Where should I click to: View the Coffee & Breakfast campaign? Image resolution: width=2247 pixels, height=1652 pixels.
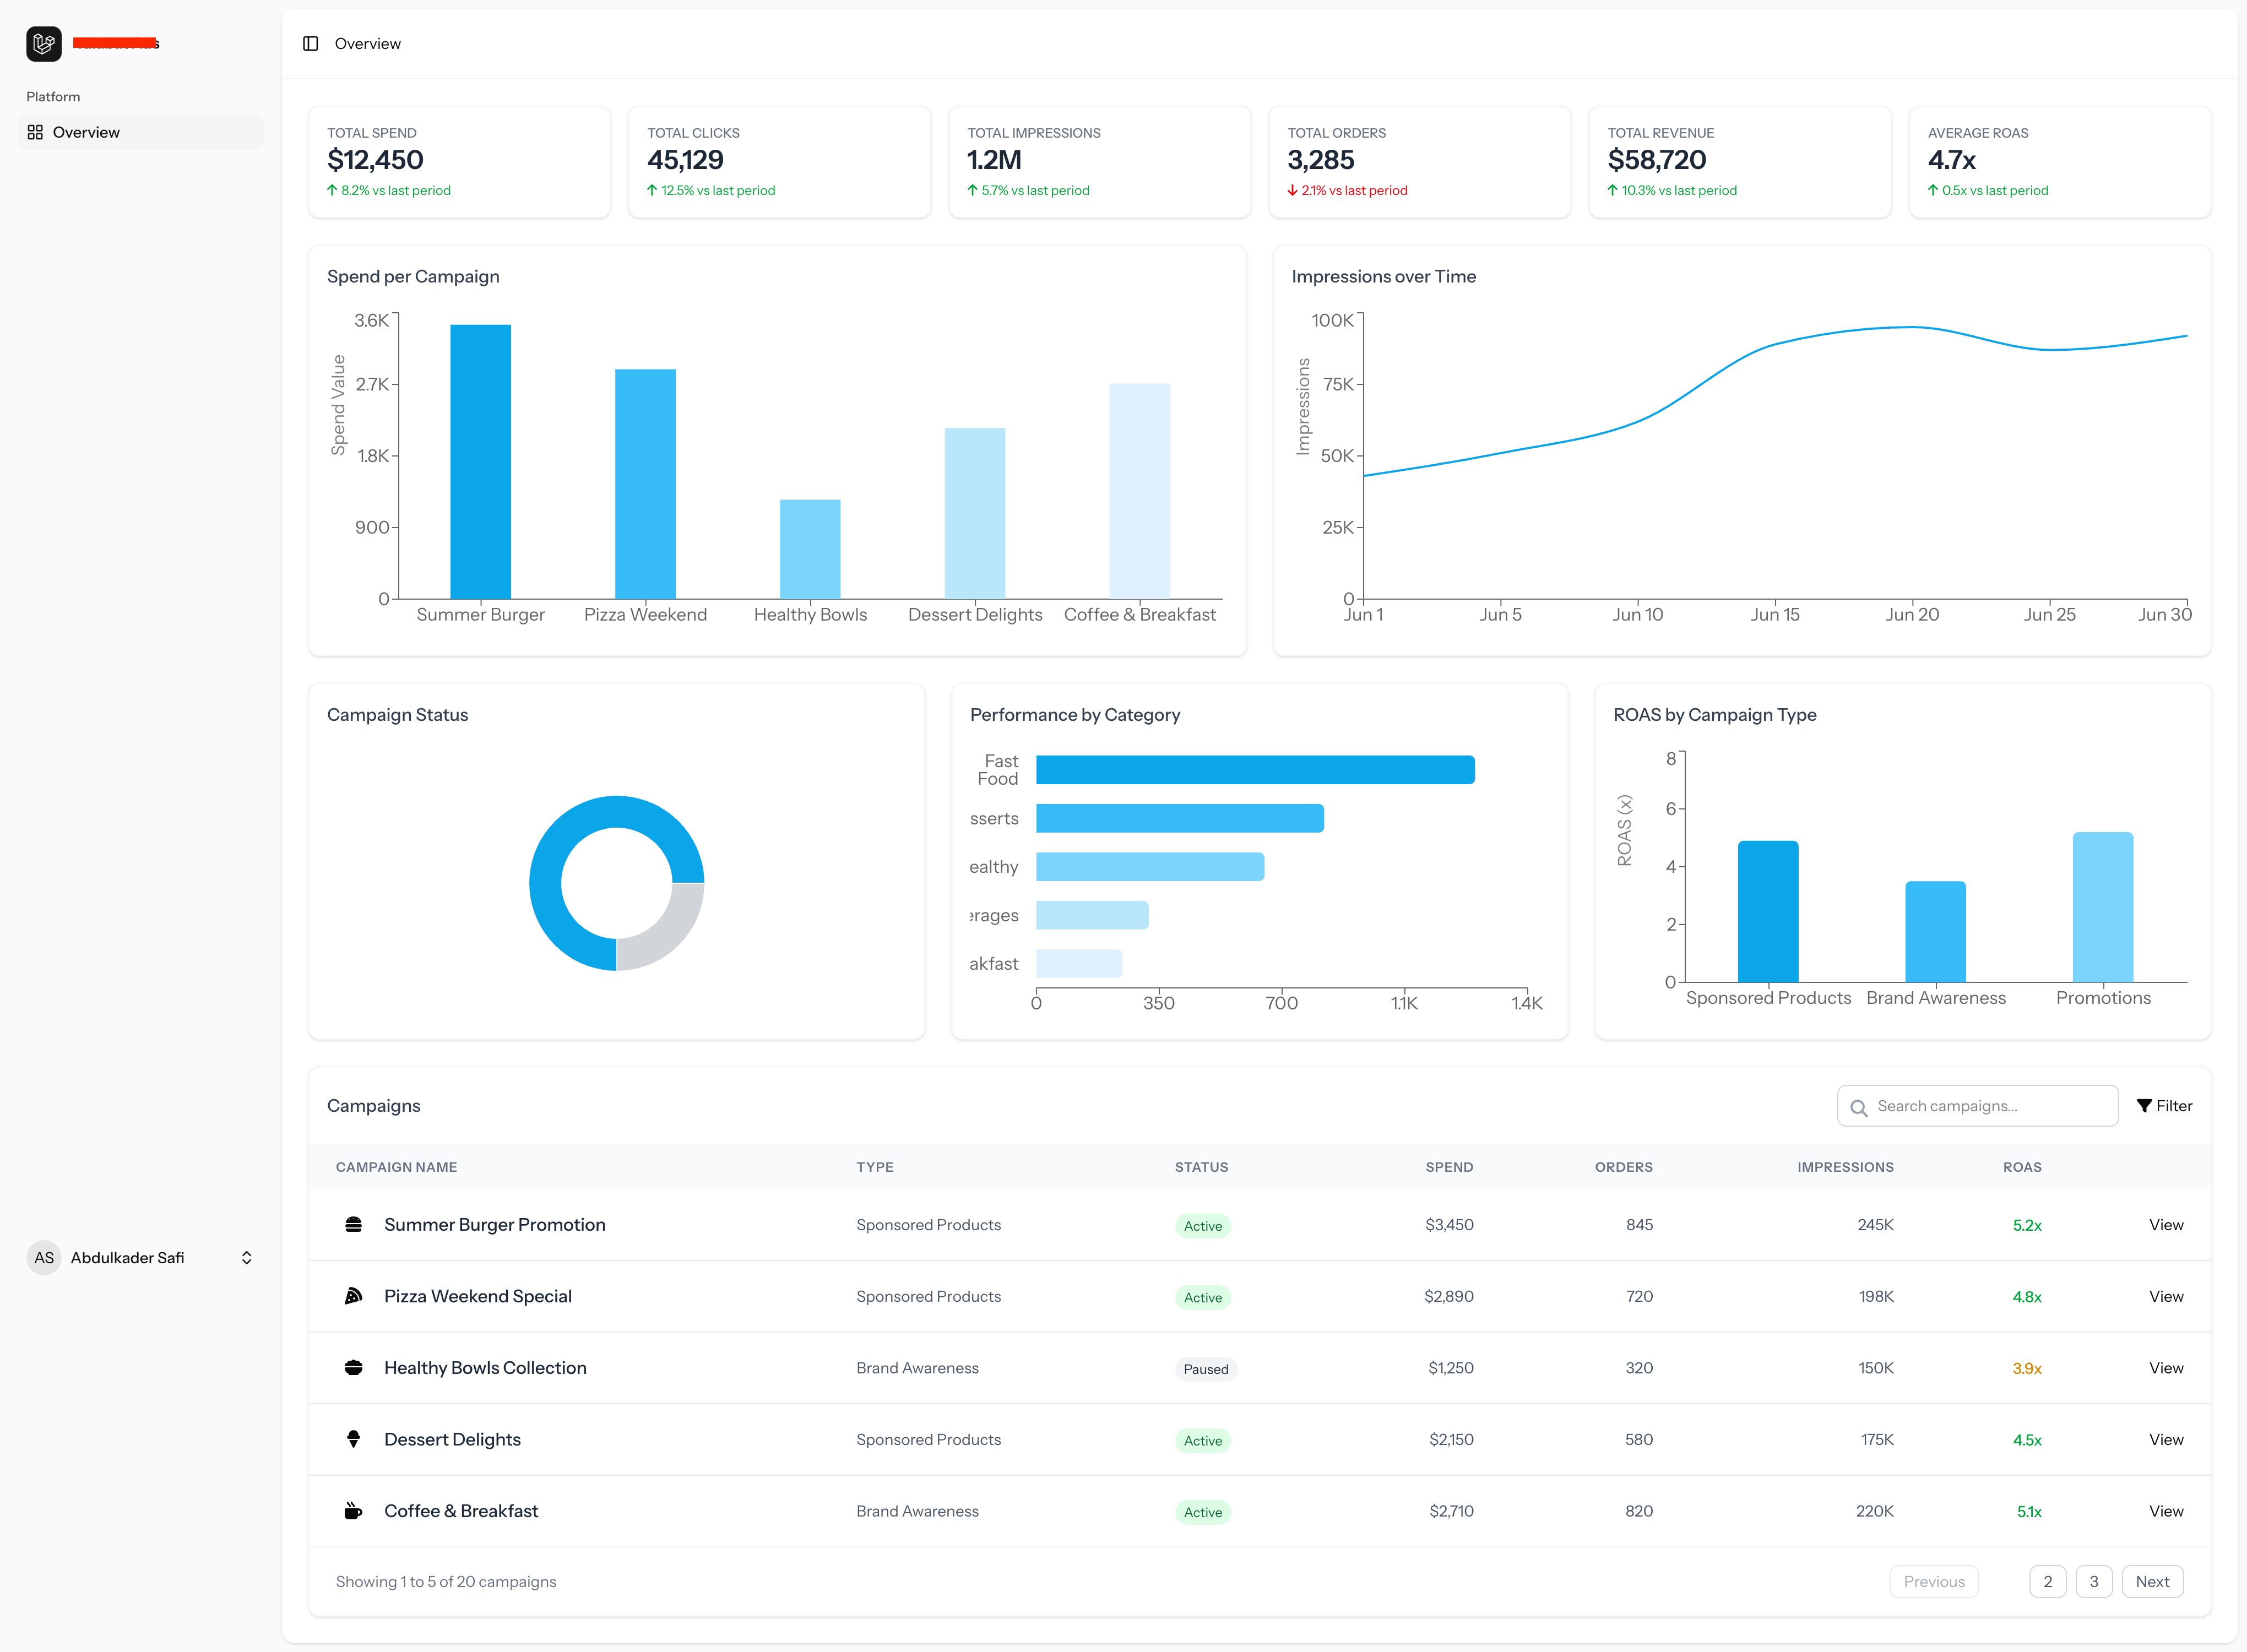tap(2166, 1511)
